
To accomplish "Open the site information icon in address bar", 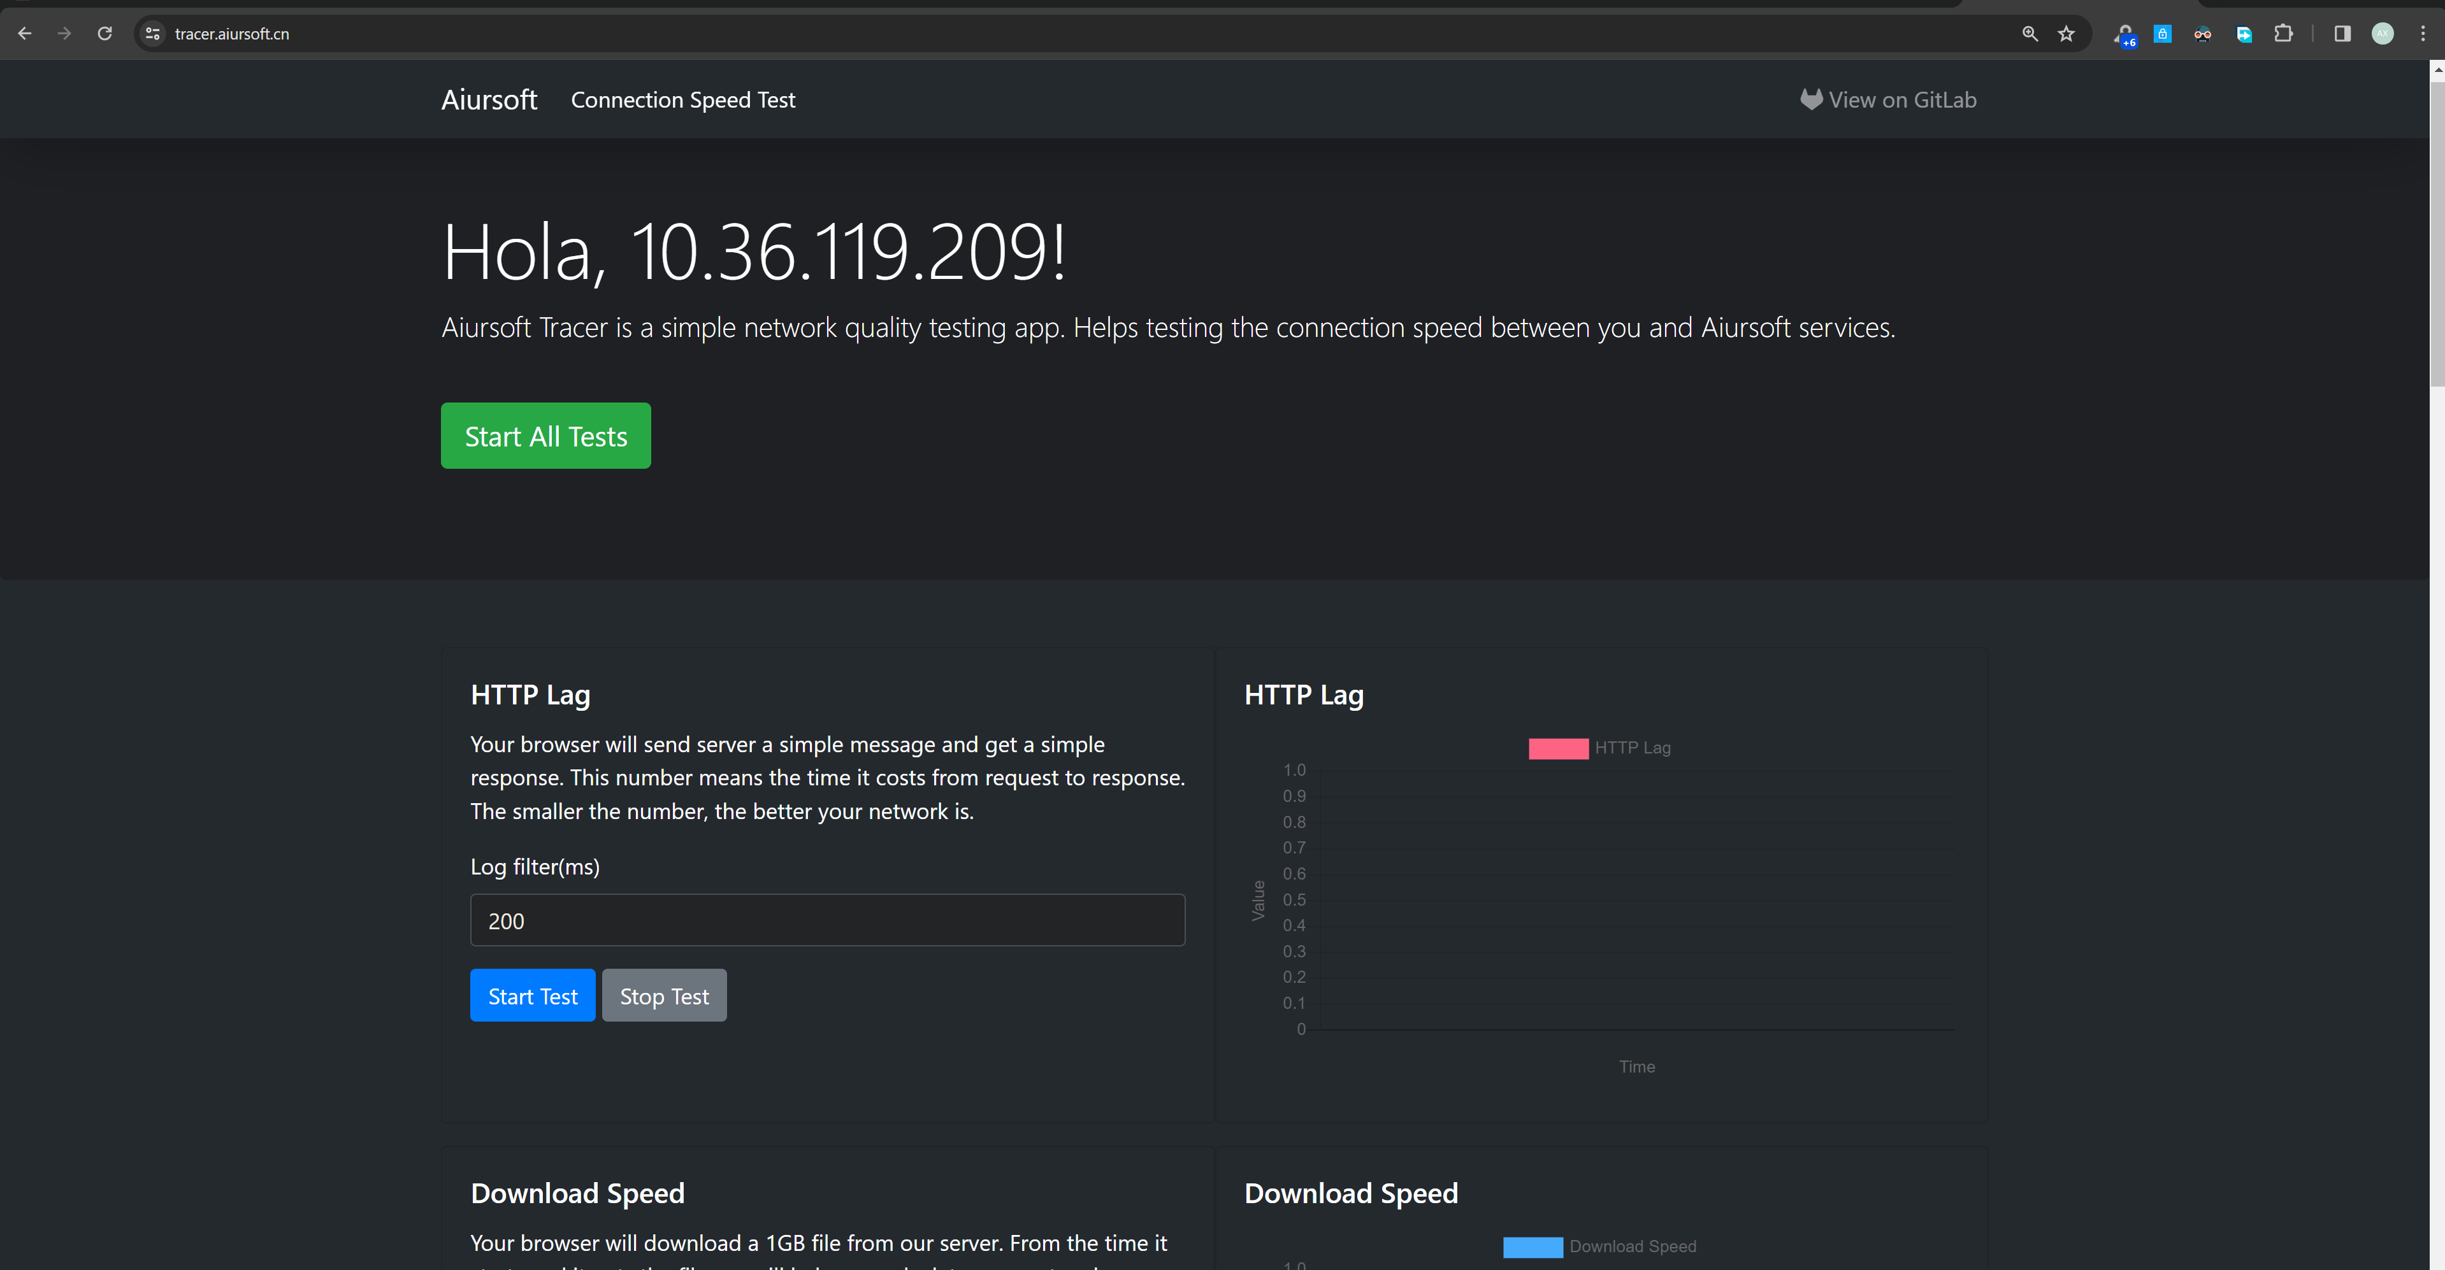I will tap(152, 33).
